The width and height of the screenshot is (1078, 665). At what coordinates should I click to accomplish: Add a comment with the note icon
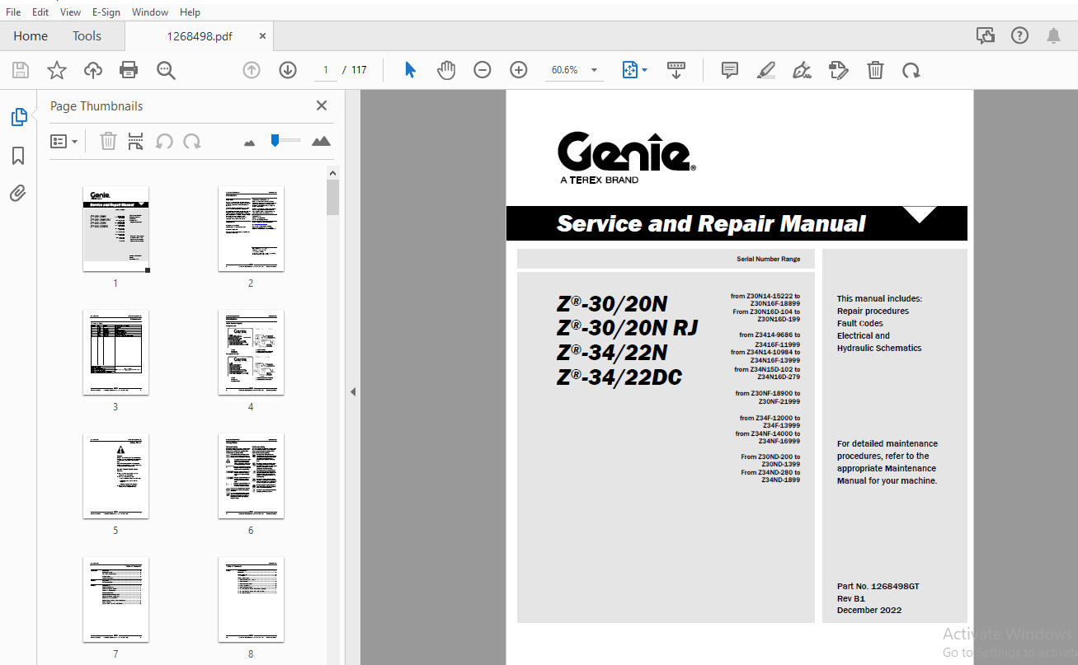(x=730, y=70)
